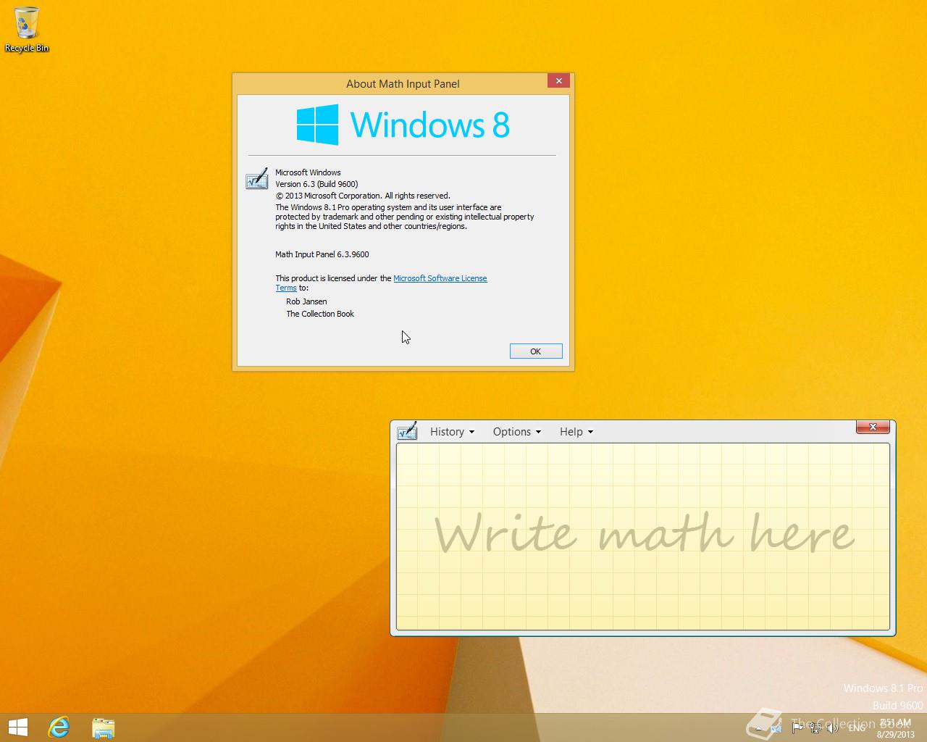
Task: Switch input language via ENG indicator
Action: [x=857, y=728]
